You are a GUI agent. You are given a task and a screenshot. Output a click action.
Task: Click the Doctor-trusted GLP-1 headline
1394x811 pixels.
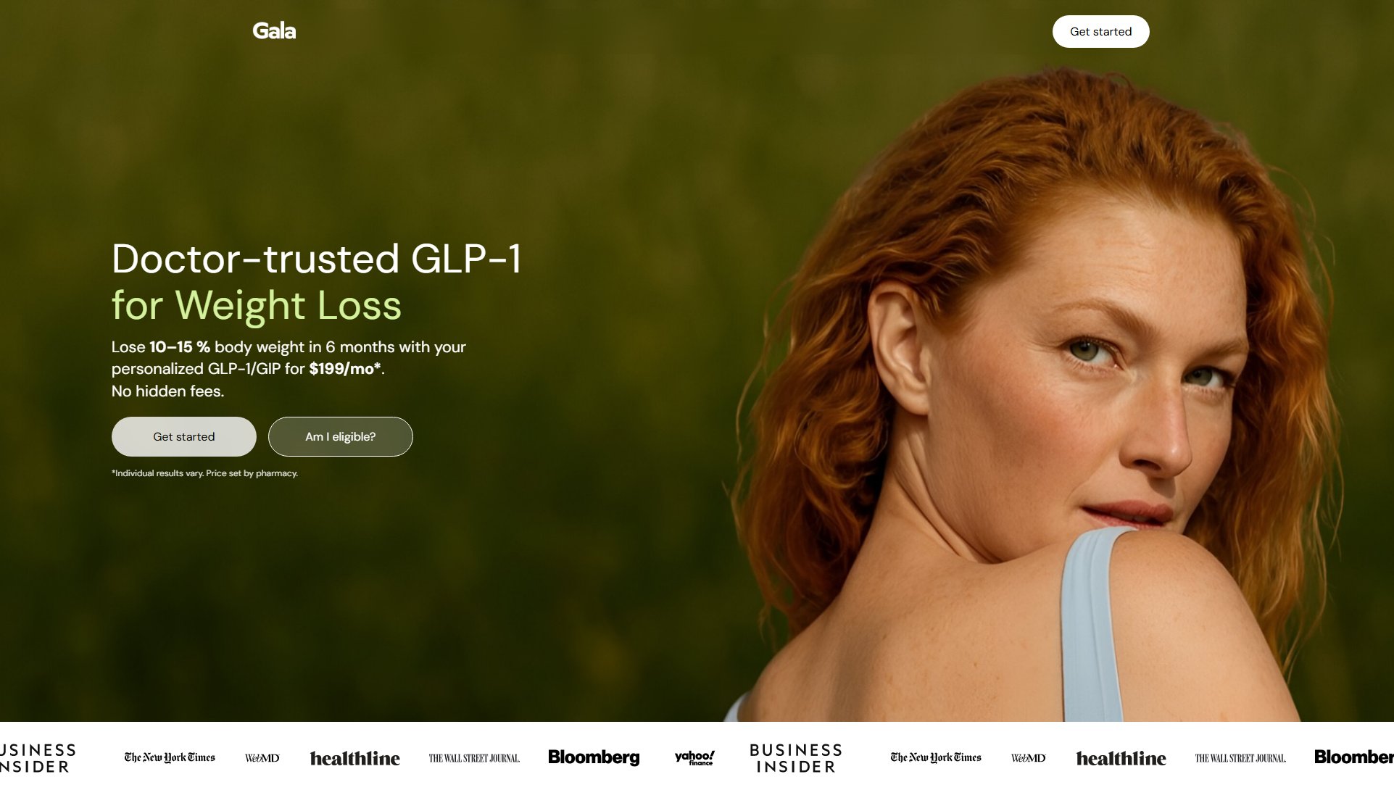coord(317,259)
